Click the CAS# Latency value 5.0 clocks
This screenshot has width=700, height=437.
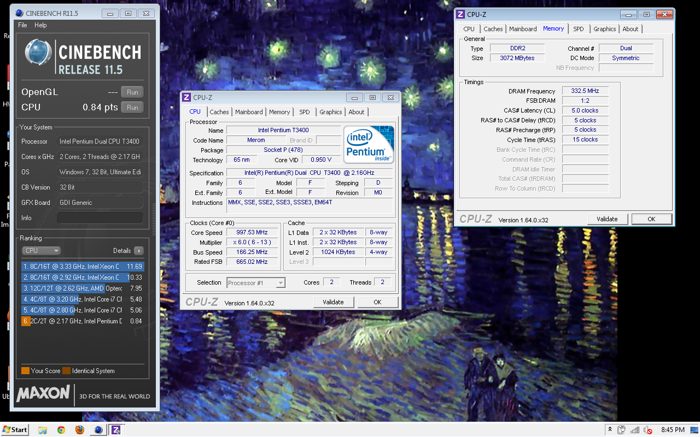pyautogui.click(x=585, y=110)
